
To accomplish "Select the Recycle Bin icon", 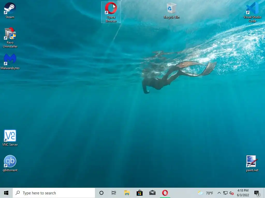I will click(171, 10).
